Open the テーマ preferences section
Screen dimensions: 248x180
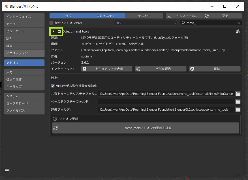(24, 24)
